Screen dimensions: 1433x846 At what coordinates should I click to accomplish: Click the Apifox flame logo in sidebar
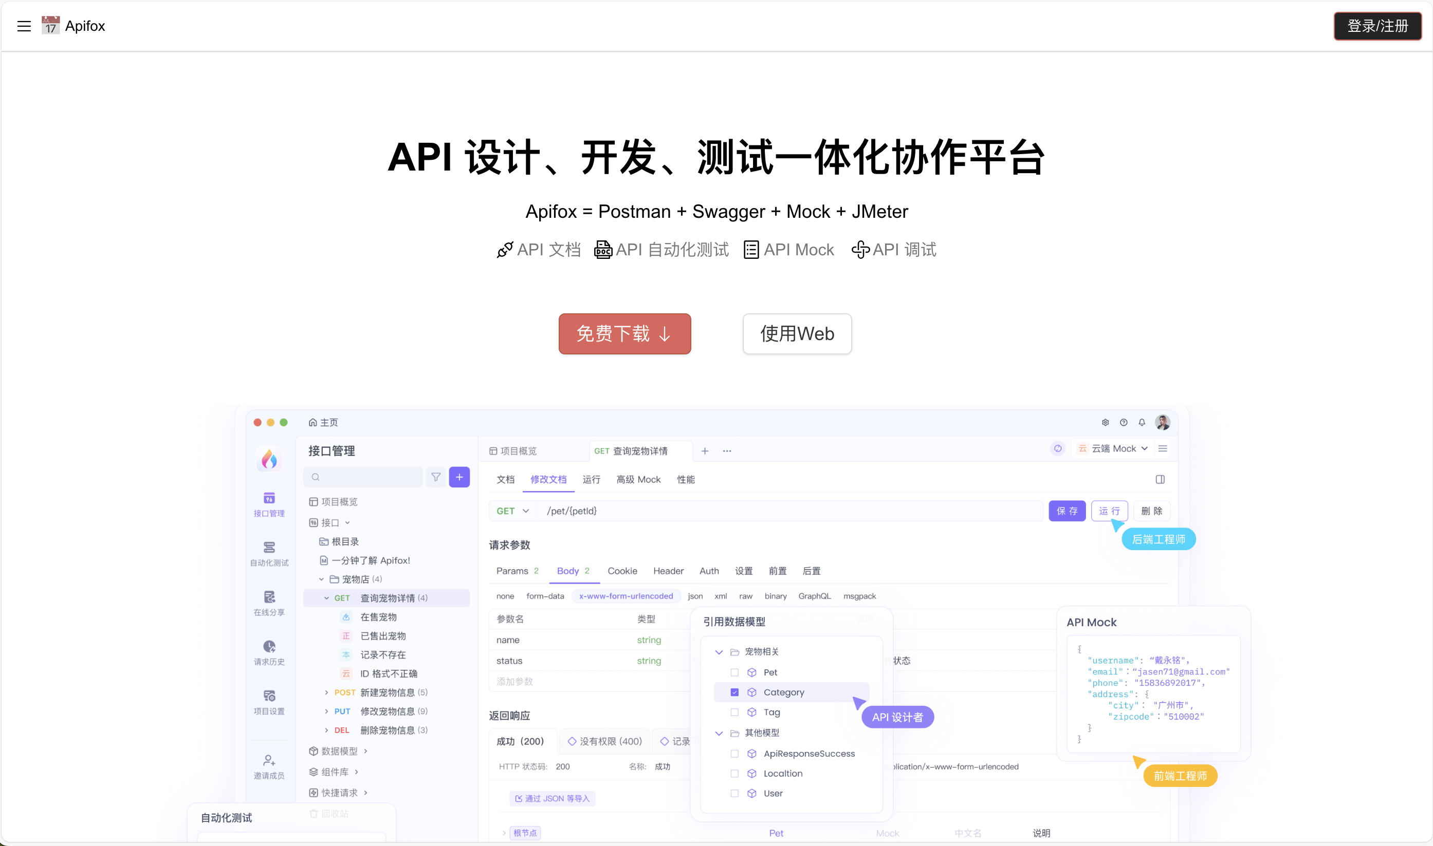click(x=269, y=459)
